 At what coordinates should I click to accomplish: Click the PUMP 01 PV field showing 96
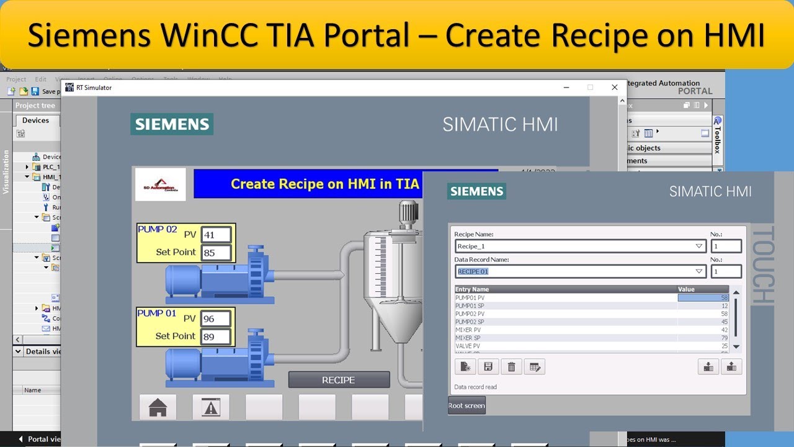216,318
